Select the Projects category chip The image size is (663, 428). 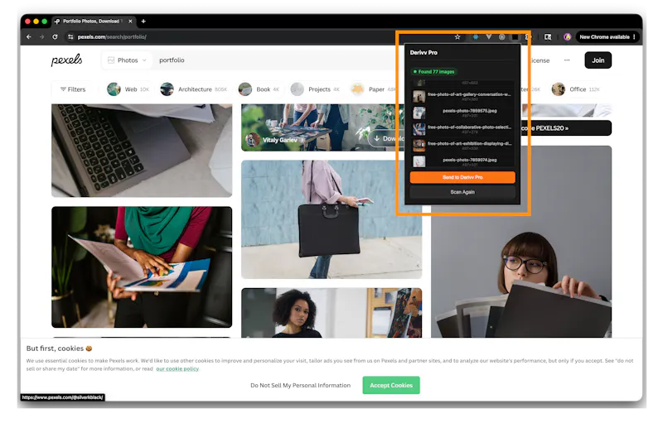coord(315,89)
